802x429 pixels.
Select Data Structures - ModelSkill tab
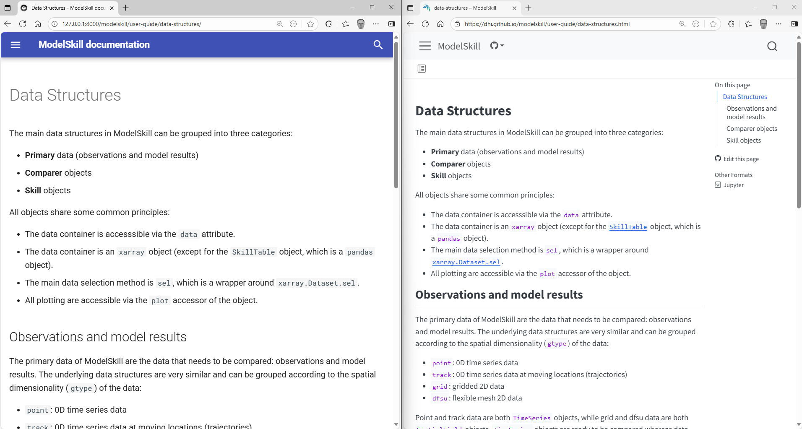[x=68, y=8]
